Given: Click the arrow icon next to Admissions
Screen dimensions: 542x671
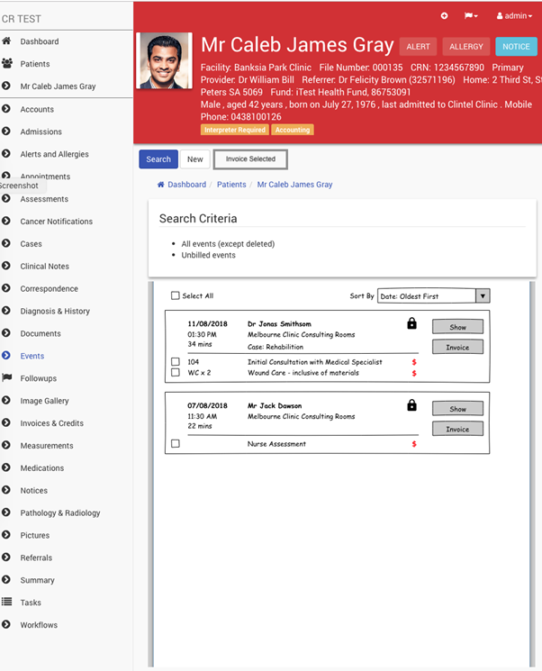Looking at the screenshot, I should click(x=6, y=131).
